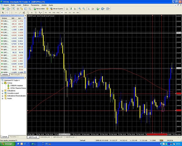This screenshot has width=182, height=146.
Task: Toggle the Terminal window icon
Action: [26, 9]
